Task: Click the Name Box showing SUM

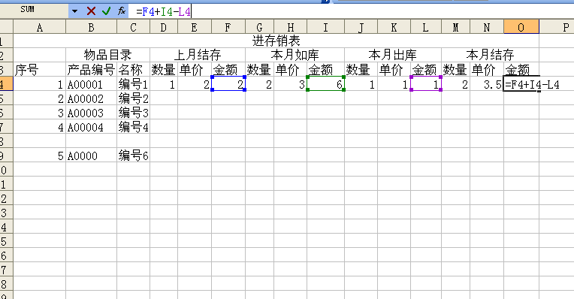Action: (x=35, y=11)
